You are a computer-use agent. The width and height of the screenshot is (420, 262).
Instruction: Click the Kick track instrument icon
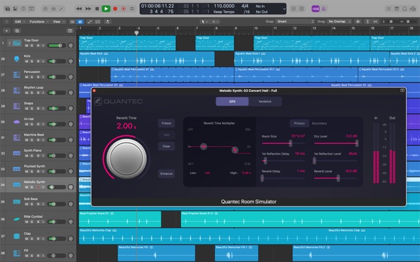(x=15, y=59)
